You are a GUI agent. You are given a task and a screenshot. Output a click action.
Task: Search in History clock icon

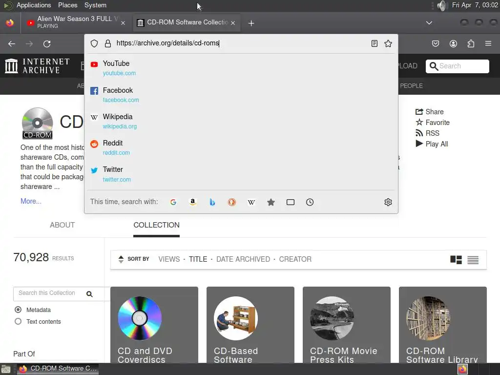[310, 202]
